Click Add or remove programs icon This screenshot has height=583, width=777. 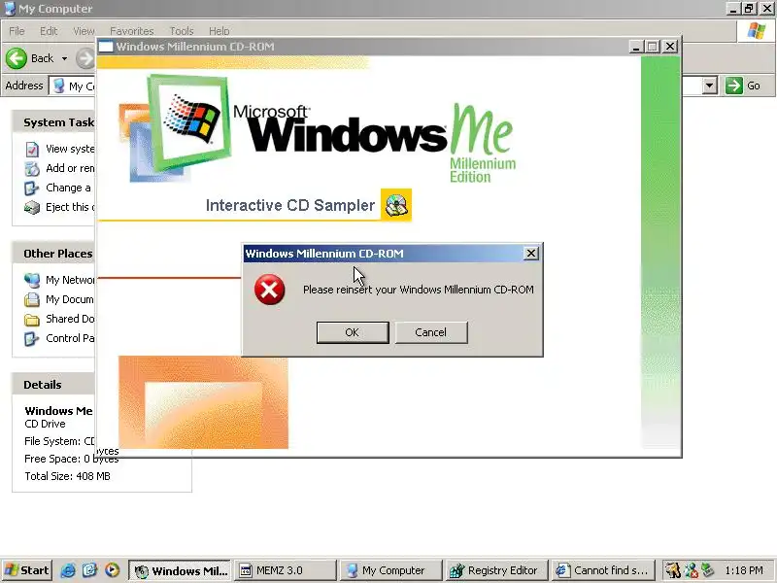(32, 168)
